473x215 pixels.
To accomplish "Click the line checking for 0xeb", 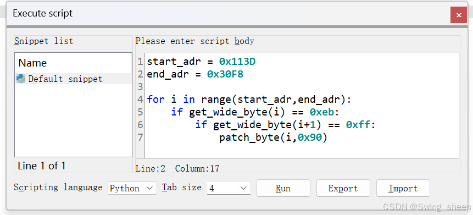I will click(x=255, y=112).
